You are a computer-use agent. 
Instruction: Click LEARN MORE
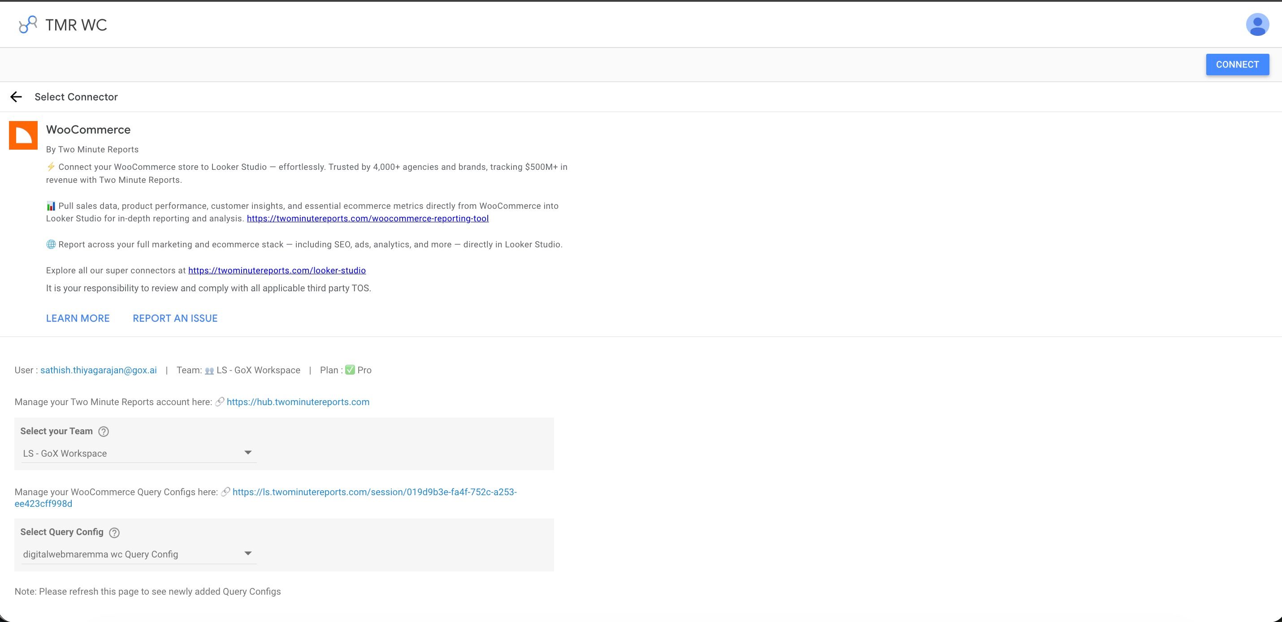pyautogui.click(x=78, y=318)
